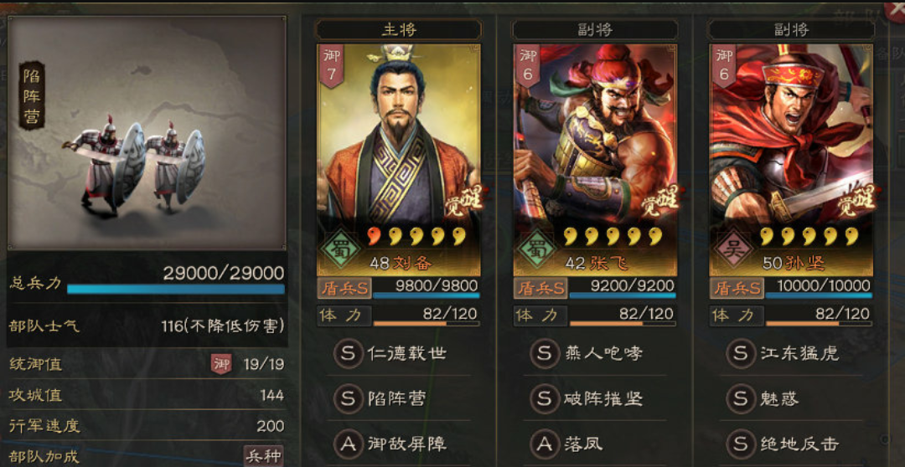This screenshot has height=467, width=905.
Task: Click 孙坚's 盾兵S troop type tag
Action: [x=737, y=287]
